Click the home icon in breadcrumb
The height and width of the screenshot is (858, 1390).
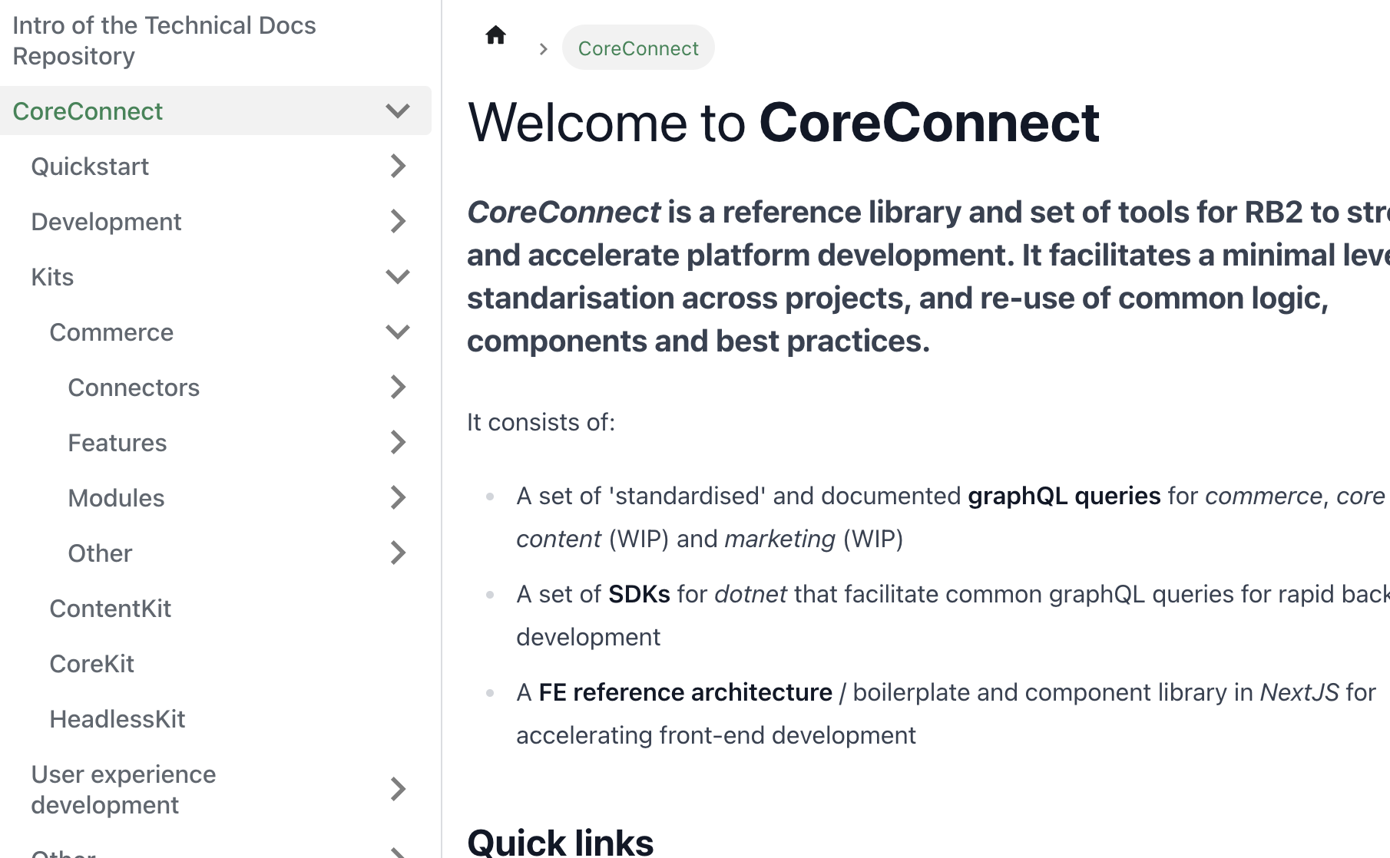tap(495, 35)
